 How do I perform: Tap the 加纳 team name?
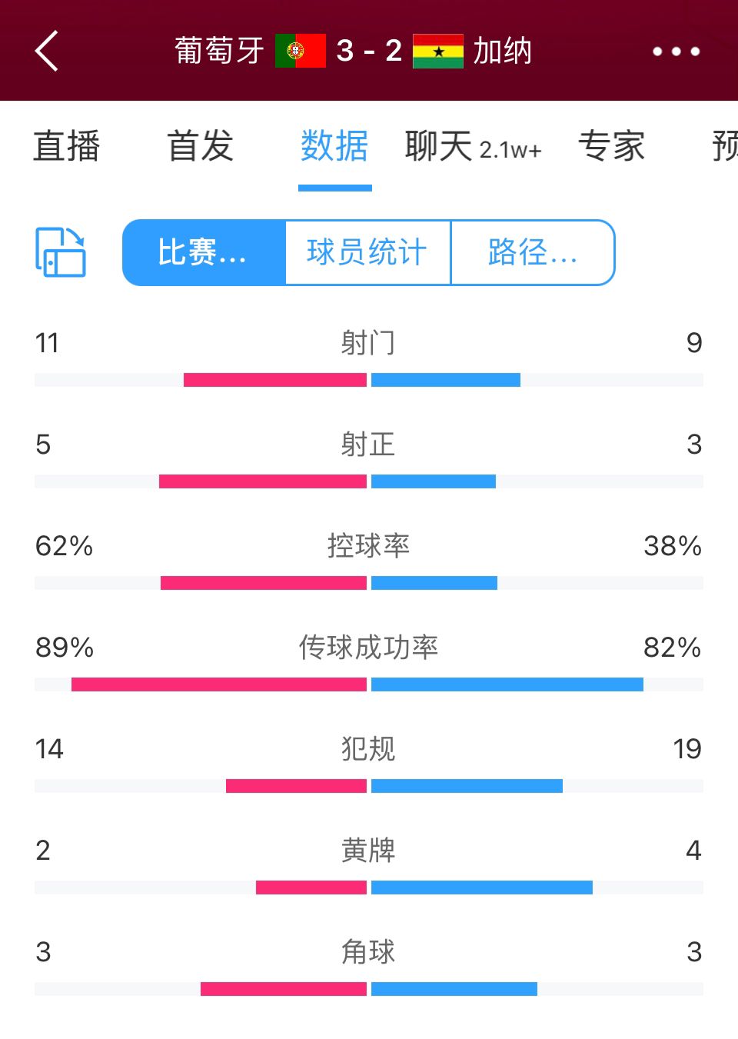(x=503, y=51)
